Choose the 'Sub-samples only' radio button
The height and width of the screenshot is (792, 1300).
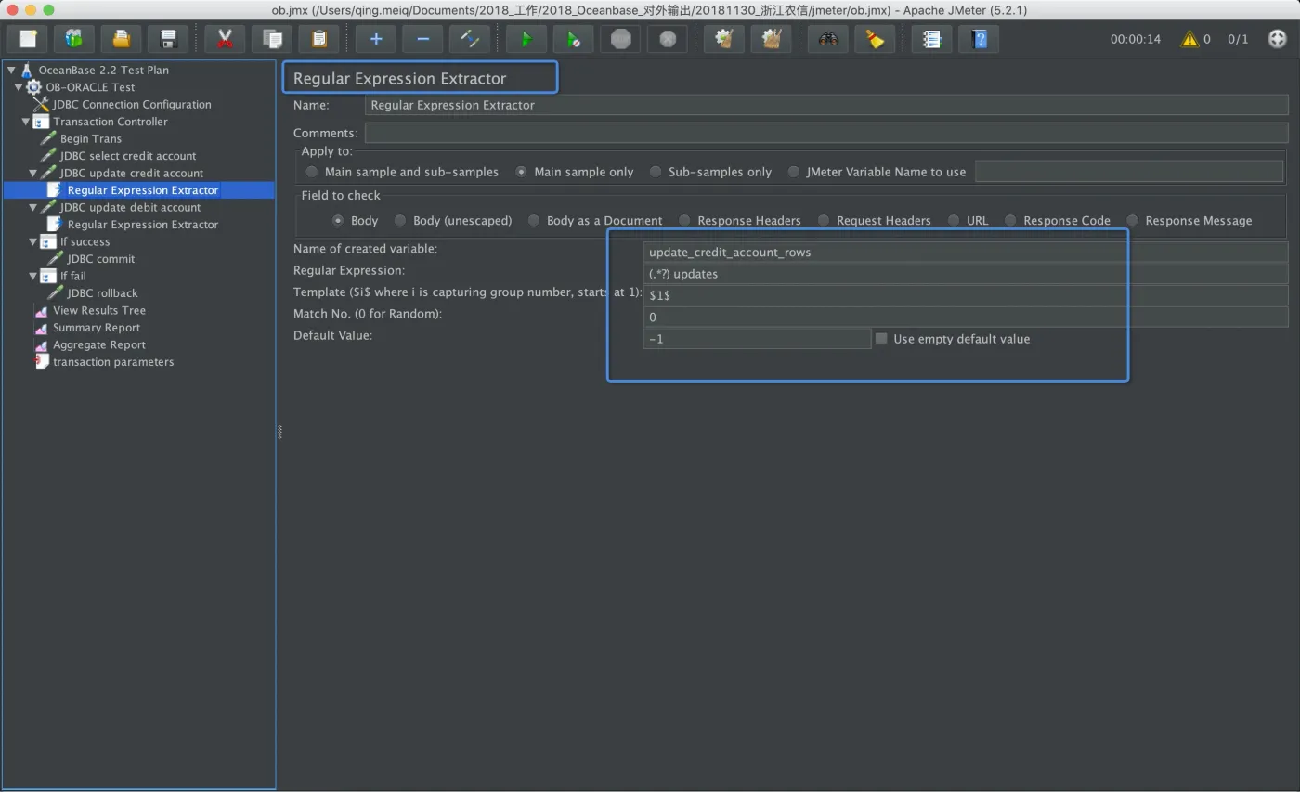click(x=656, y=172)
